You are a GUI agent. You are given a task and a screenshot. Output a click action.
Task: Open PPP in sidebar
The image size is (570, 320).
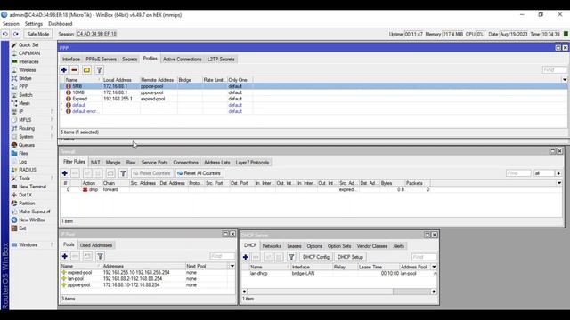(x=23, y=87)
